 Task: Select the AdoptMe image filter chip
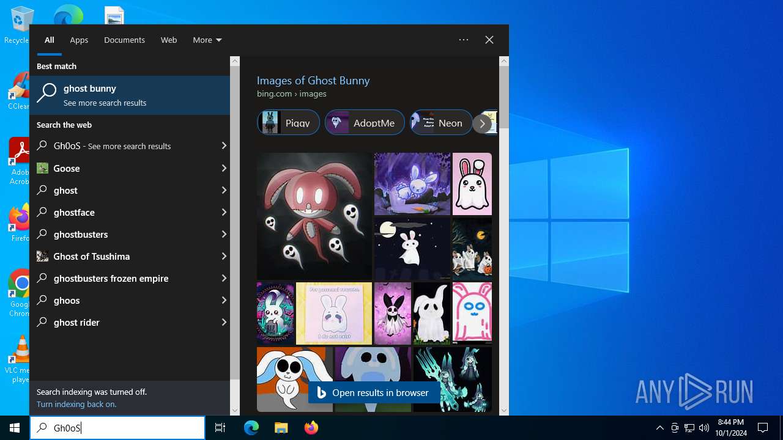[x=365, y=122]
